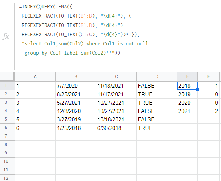Select row 3 header

[7, 103]
